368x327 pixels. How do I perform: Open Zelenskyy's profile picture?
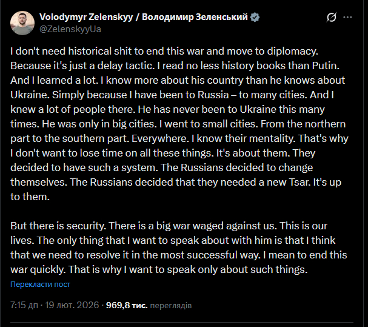tap(22, 23)
